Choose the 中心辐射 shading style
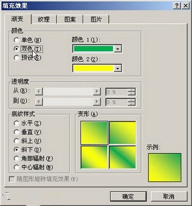 tap(16, 167)
